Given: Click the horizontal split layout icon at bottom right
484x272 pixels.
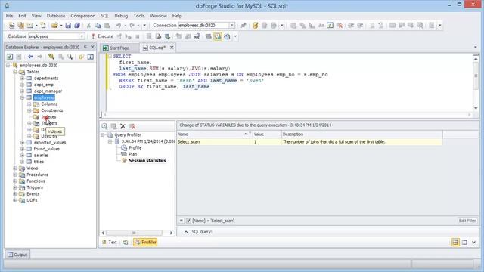Looking at the screenshot, I should pos(455,242).
